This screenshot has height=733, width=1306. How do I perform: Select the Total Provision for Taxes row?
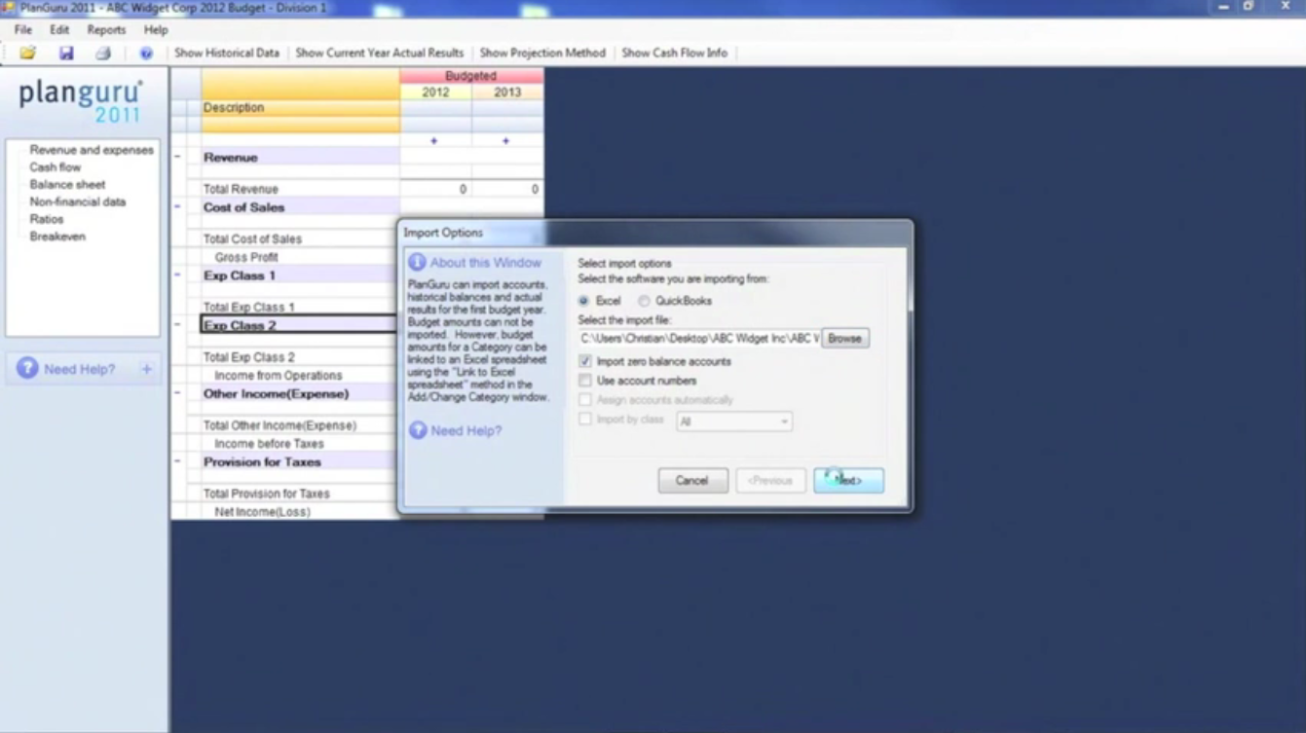coord(266,494)
